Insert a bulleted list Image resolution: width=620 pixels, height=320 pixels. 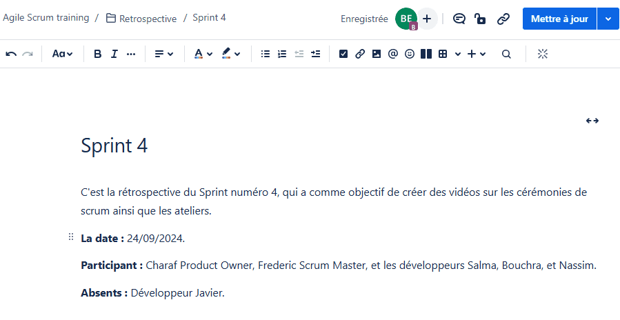click(266, 54)
